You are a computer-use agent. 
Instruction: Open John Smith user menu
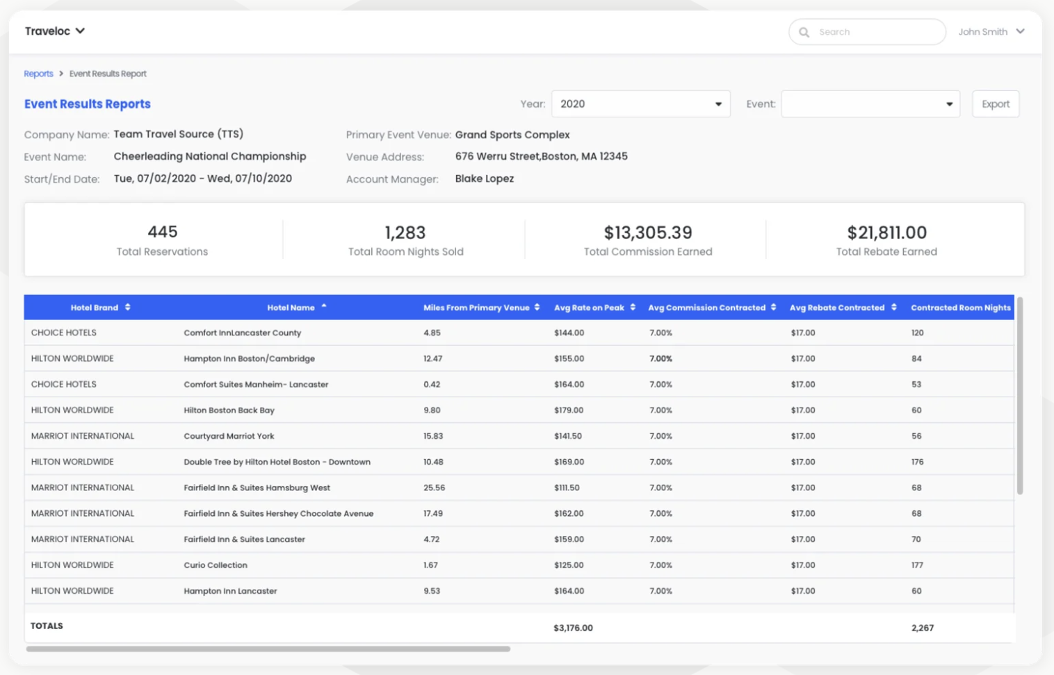coord(991,32)
